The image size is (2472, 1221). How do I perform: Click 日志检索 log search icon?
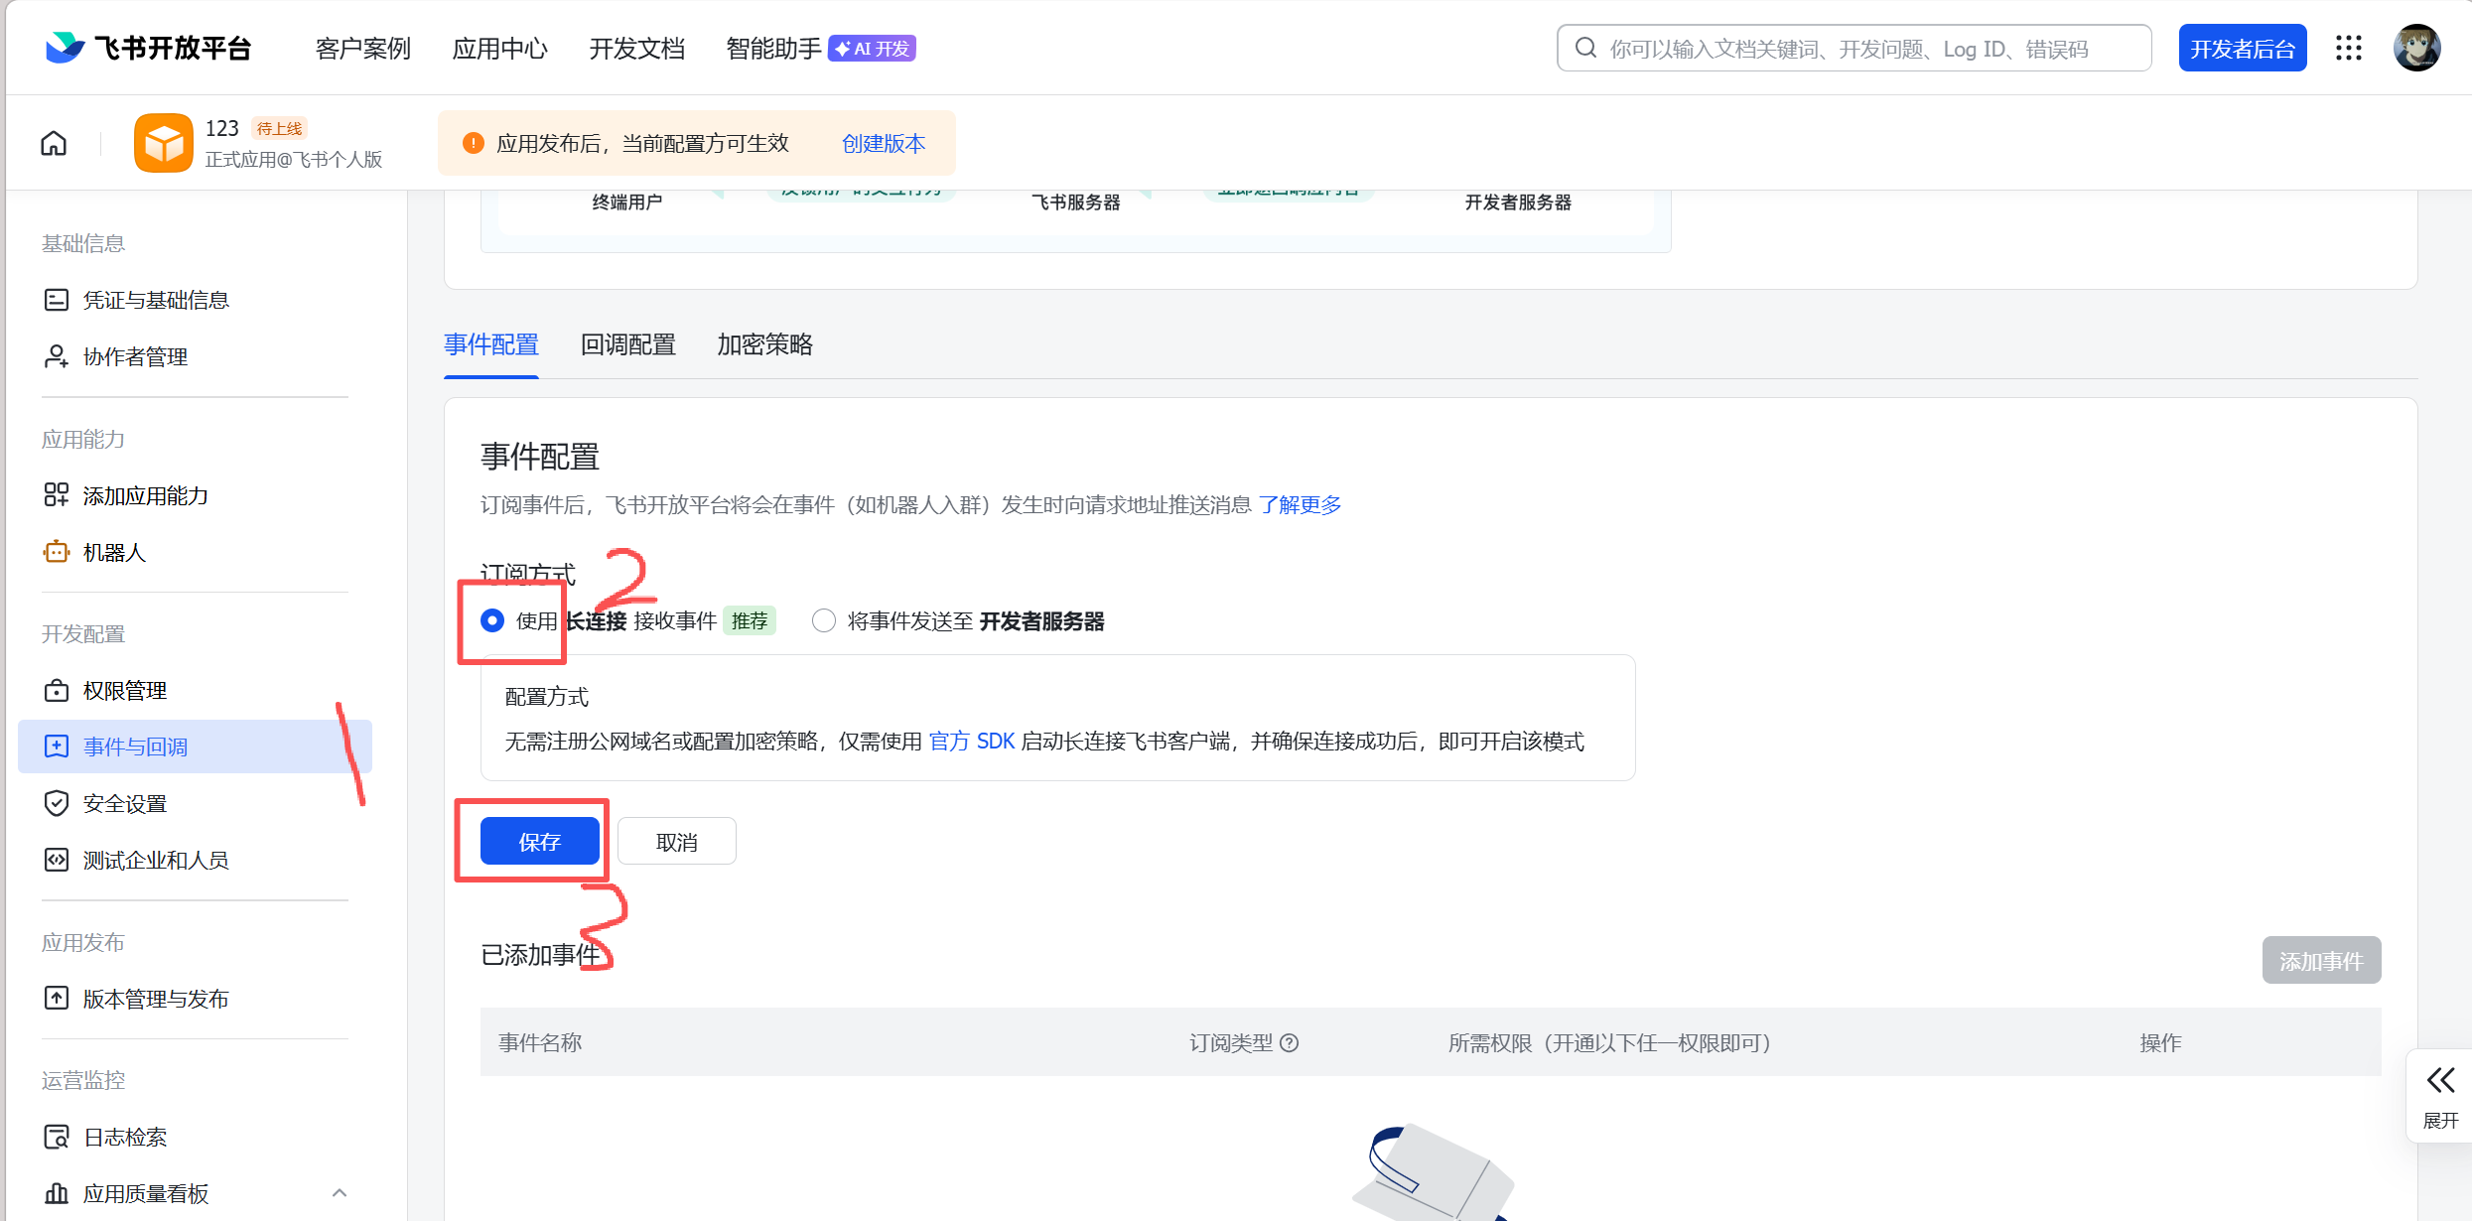pyautogui.click(x=57, y=1137)
